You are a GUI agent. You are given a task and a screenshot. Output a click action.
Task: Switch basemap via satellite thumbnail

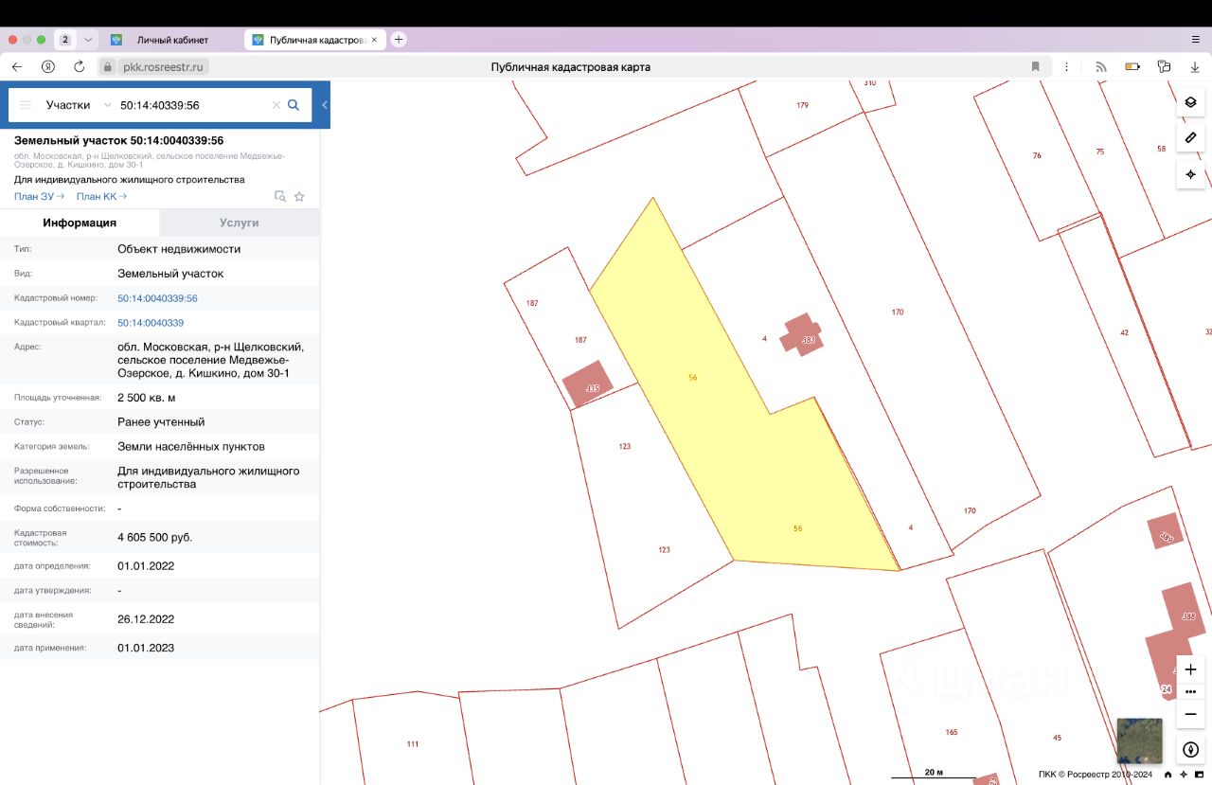click(1139, 740)
